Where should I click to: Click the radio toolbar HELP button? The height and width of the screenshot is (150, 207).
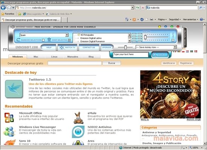coord(49,47)
